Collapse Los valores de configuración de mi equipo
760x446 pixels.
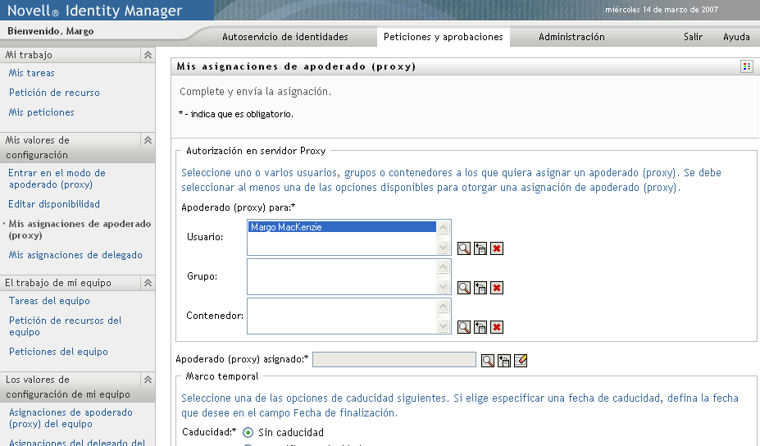coord(148,380)
